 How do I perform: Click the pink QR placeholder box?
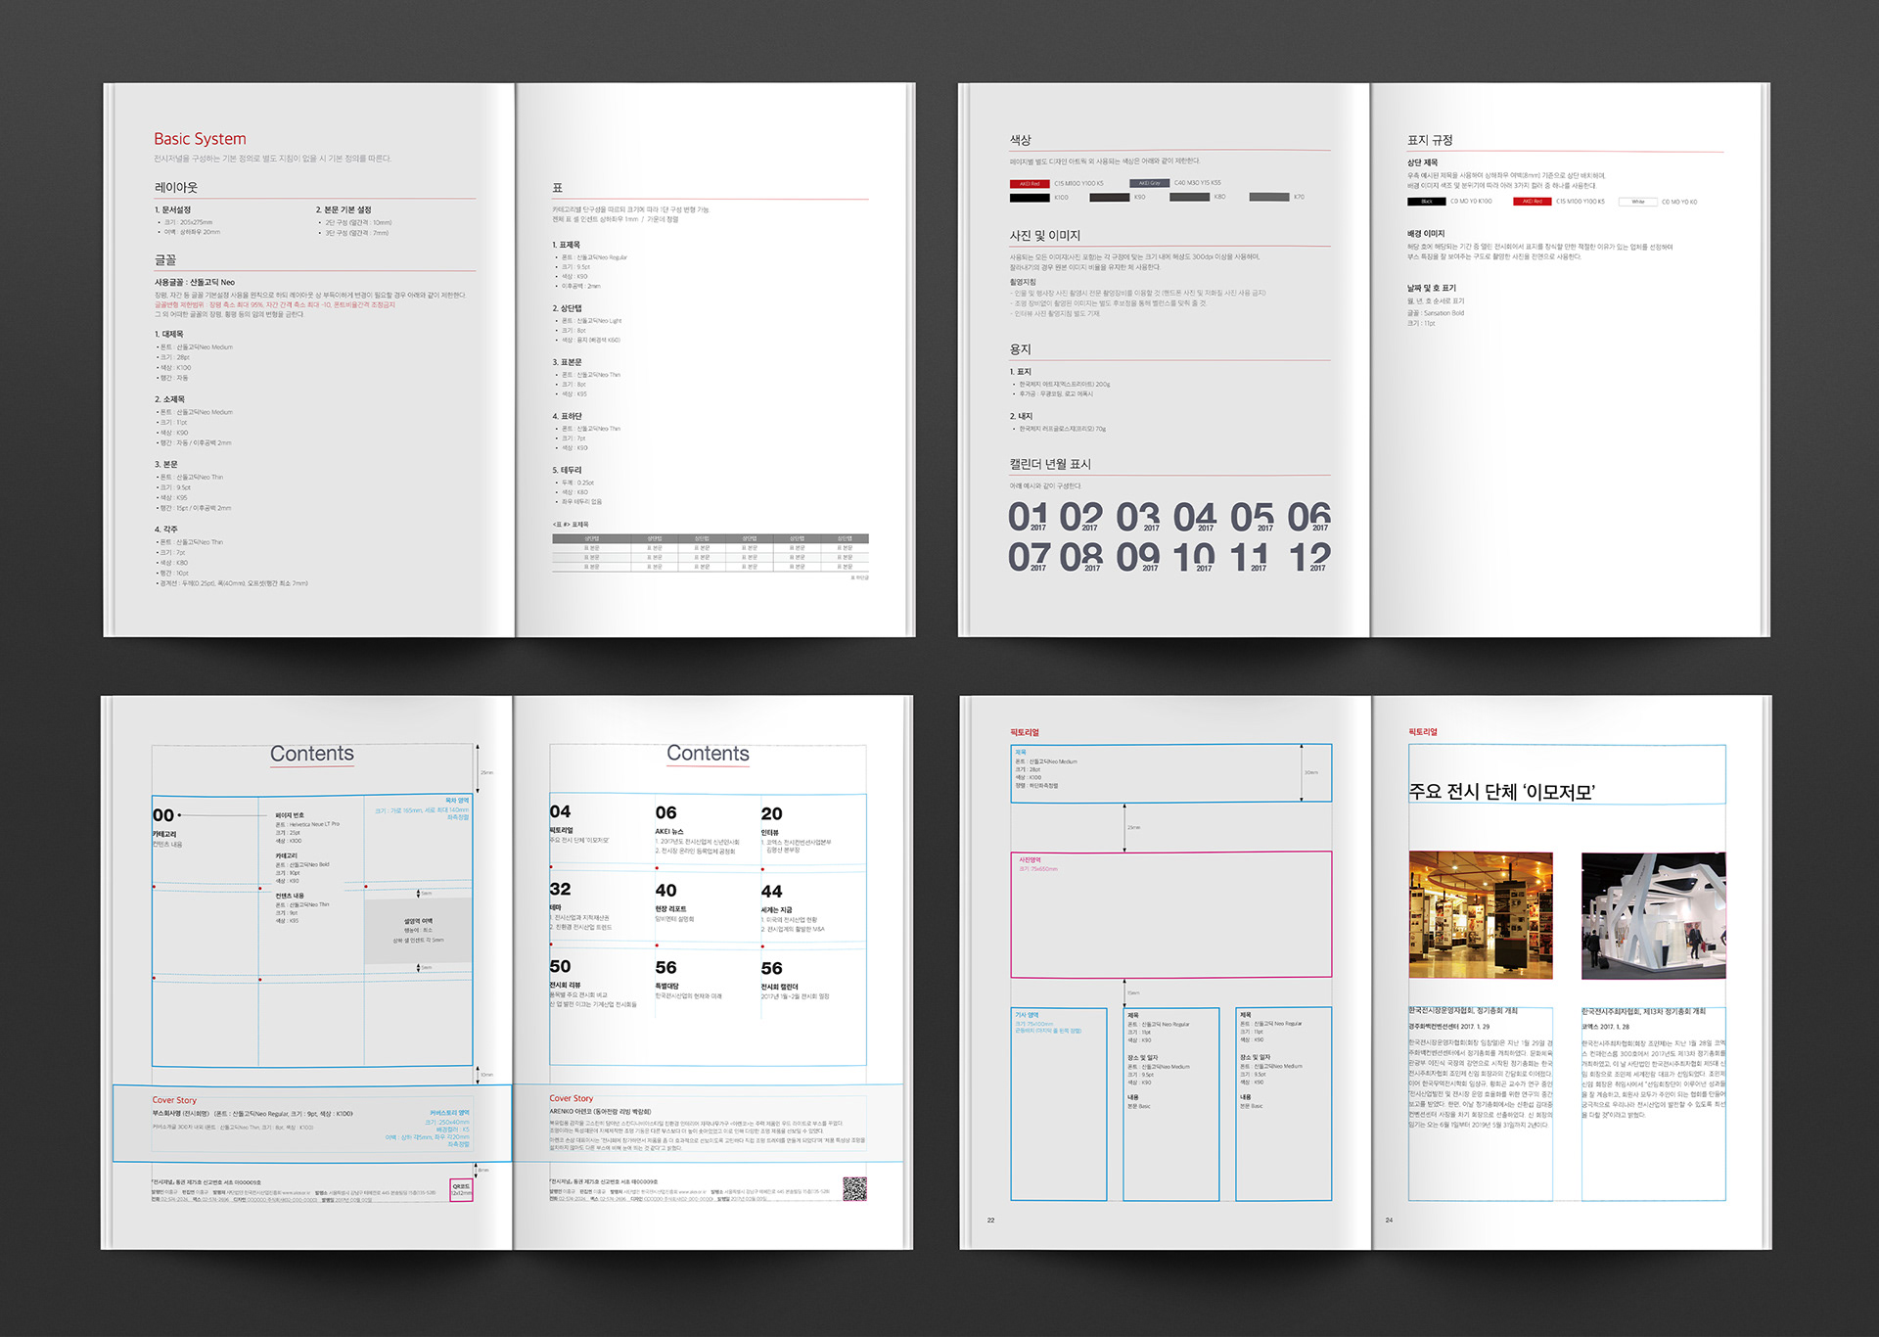[461, 1189]
